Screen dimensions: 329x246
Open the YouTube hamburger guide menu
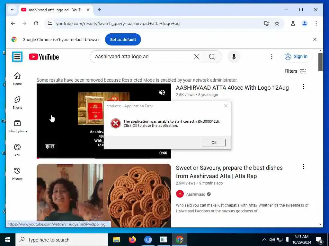tap(17, 57)
